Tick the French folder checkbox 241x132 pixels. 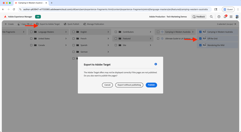(74, 39)
